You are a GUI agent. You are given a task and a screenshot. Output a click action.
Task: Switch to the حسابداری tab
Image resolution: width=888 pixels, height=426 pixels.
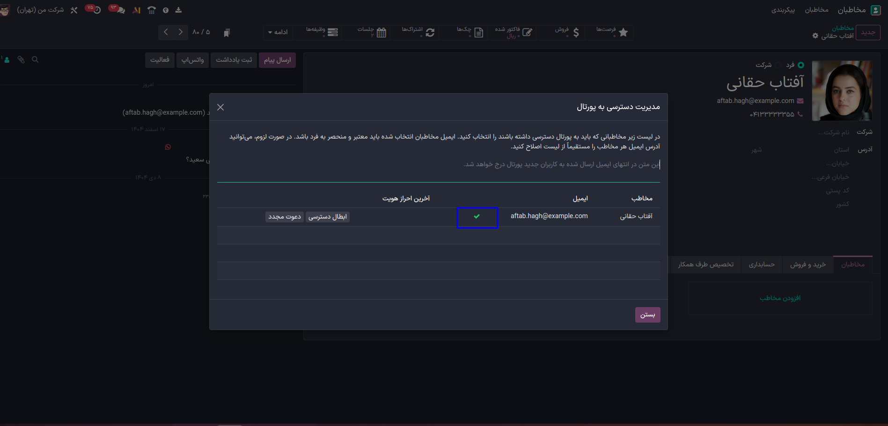coord(762,264)
